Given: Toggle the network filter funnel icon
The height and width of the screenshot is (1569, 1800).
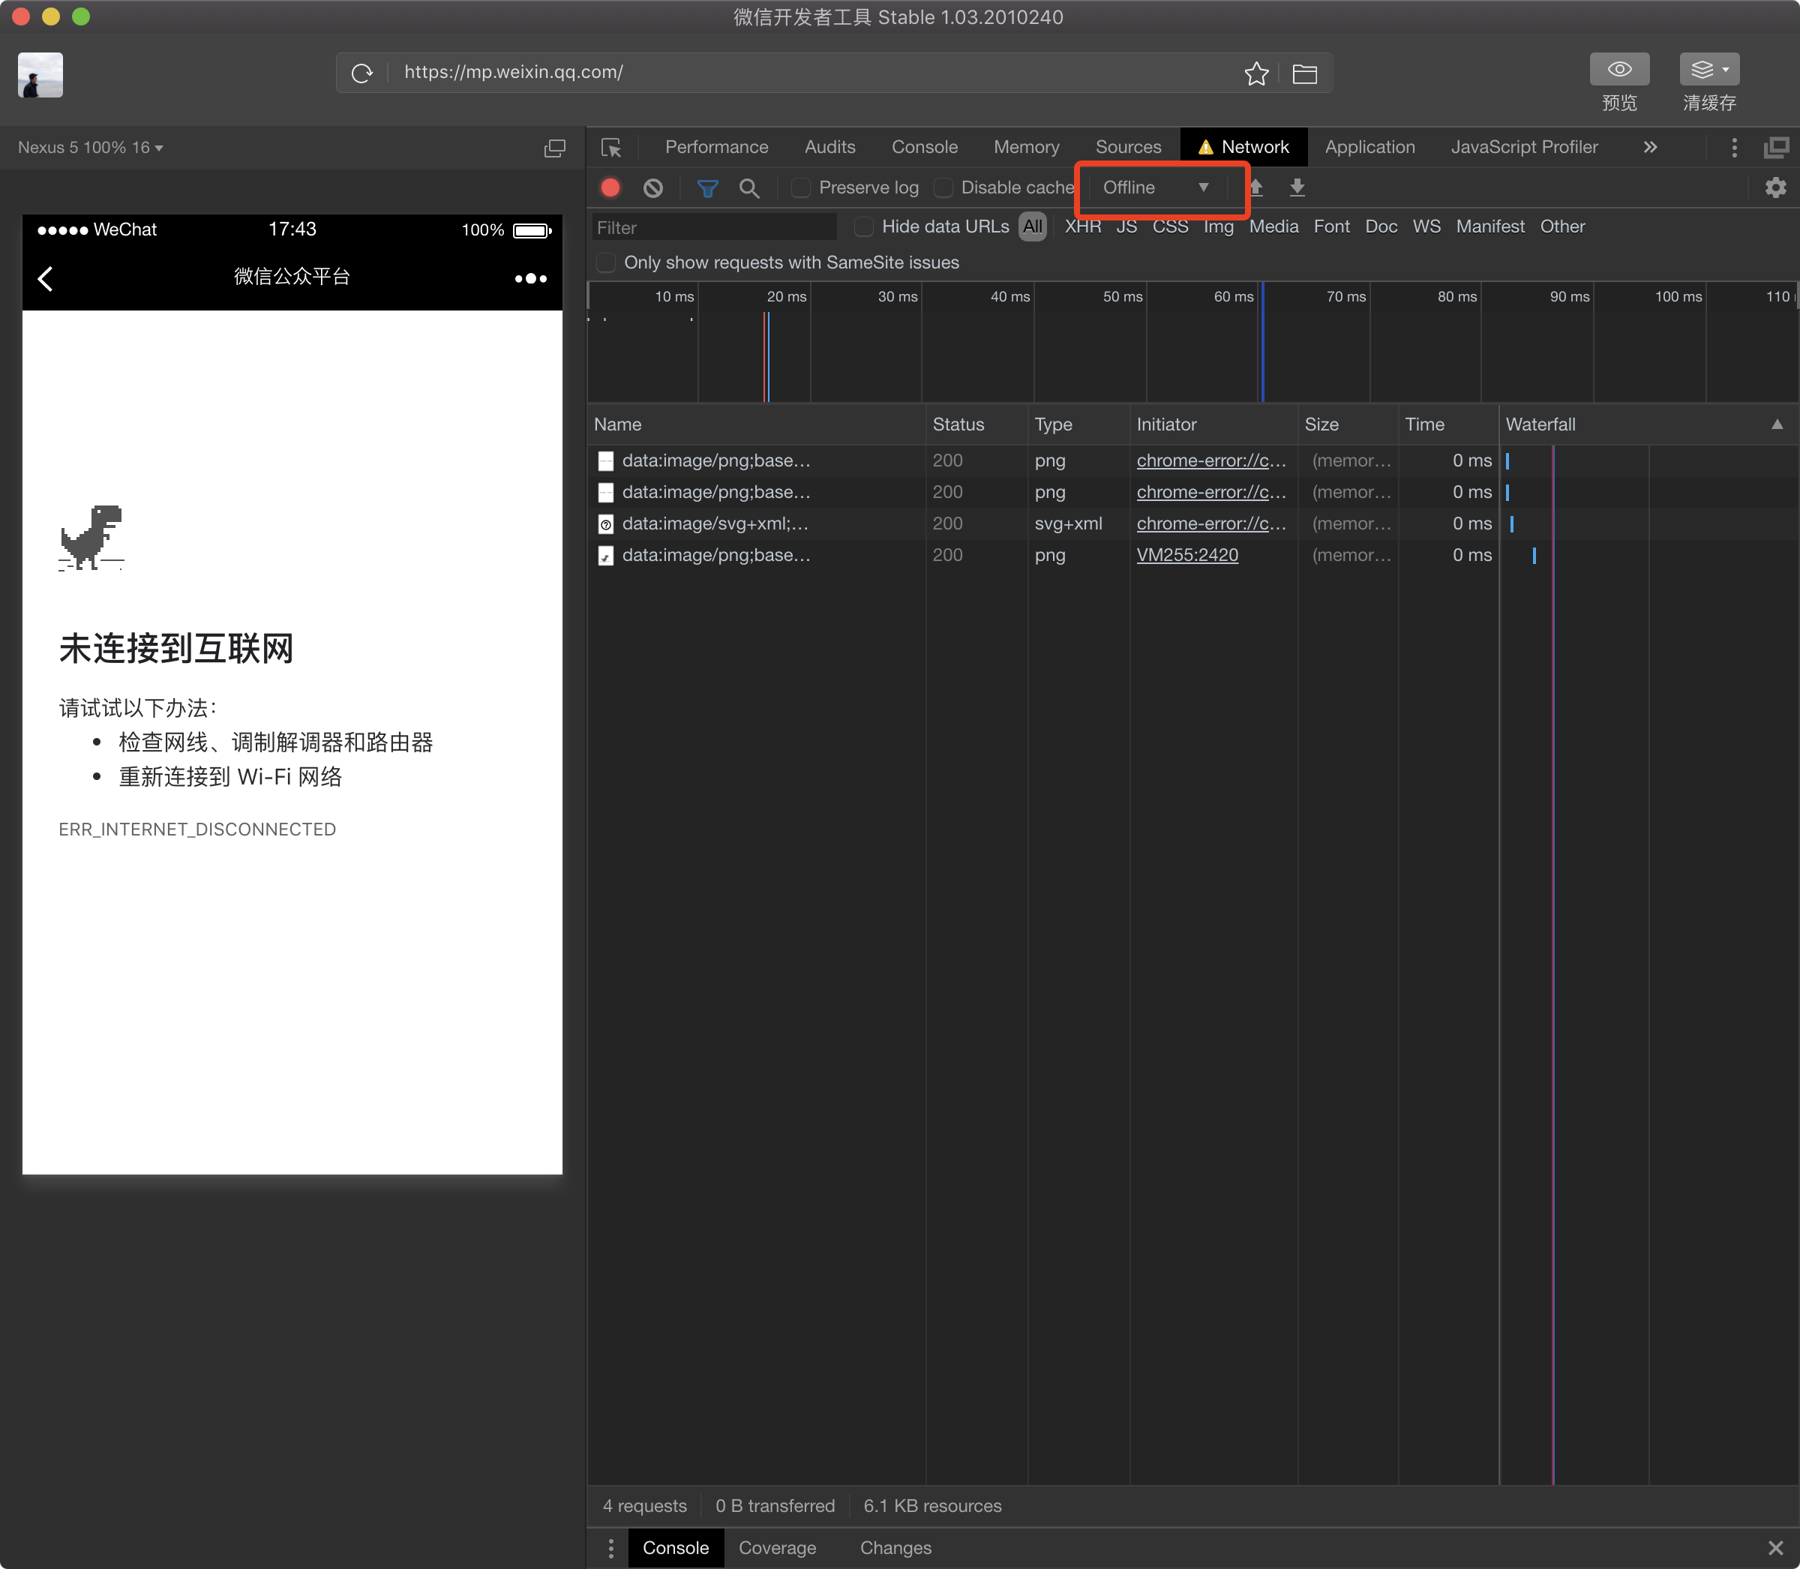Looking at the screenshot, I should pyautogui.click(x=707, y=187).
